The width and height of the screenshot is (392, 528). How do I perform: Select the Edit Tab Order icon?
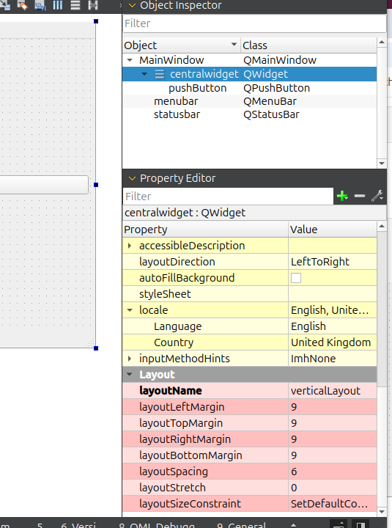point(40,5)
